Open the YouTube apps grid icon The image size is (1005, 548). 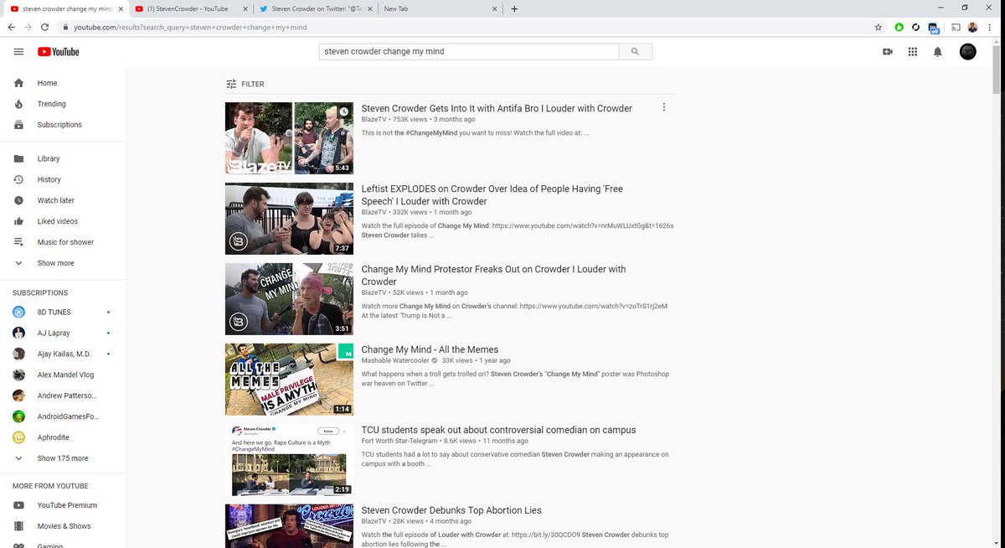(x=913, y=52)
